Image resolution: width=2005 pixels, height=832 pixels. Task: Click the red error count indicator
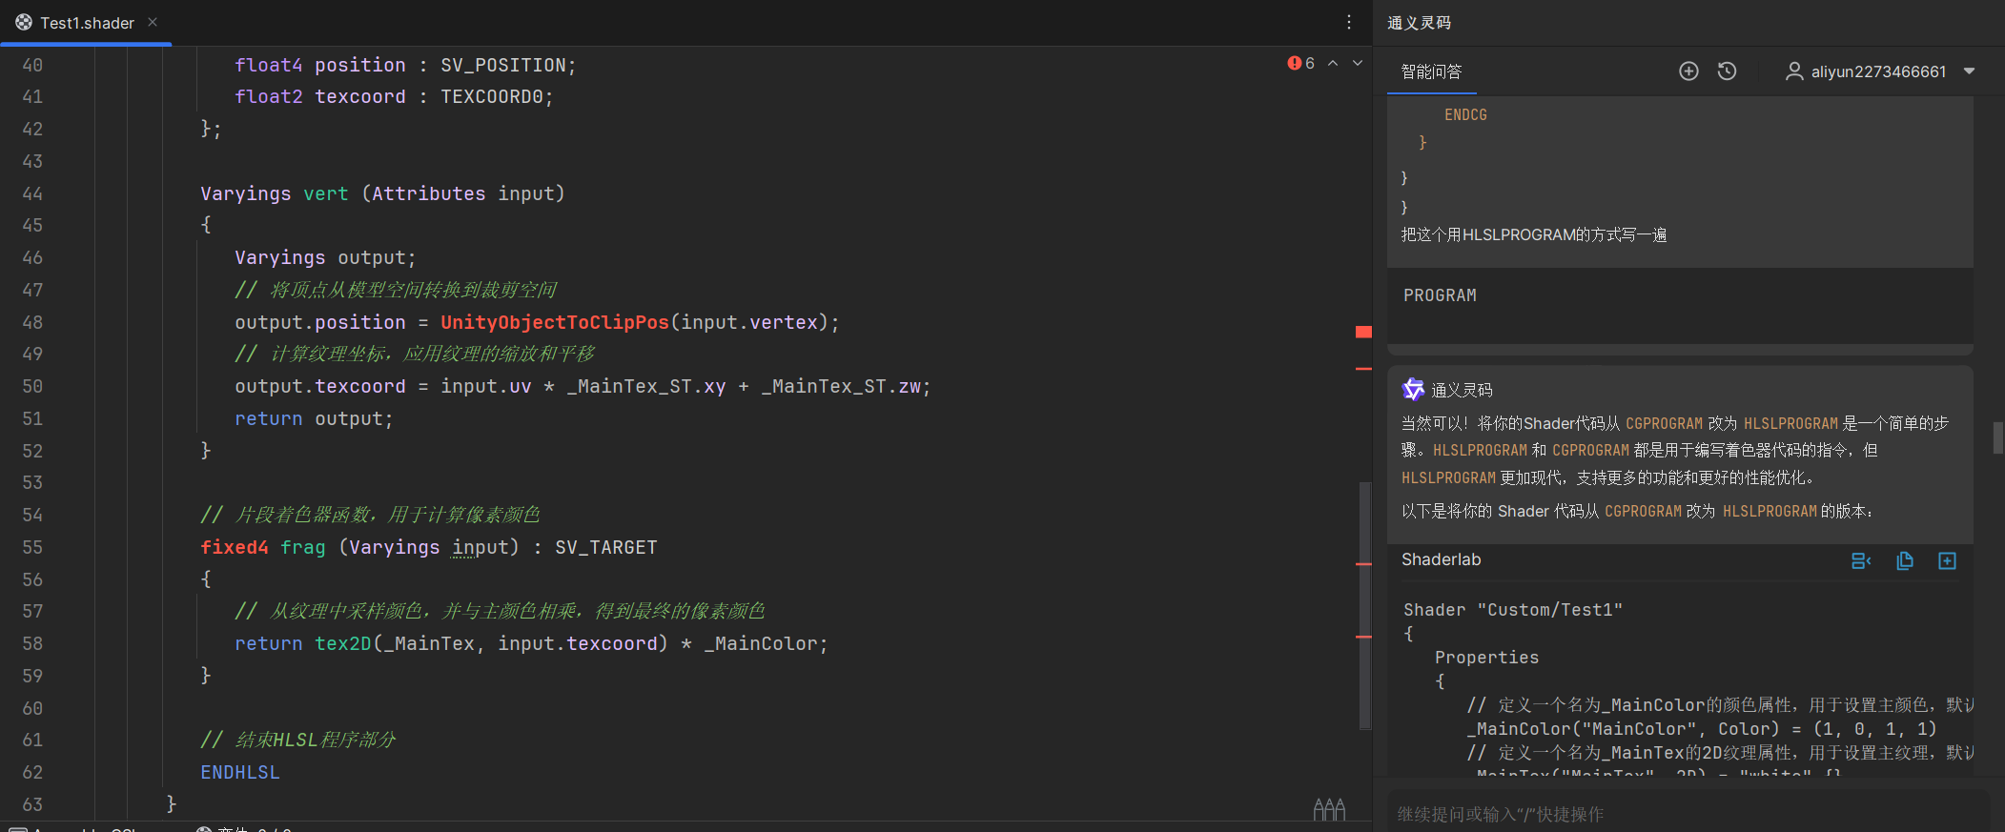(1301, 63)
